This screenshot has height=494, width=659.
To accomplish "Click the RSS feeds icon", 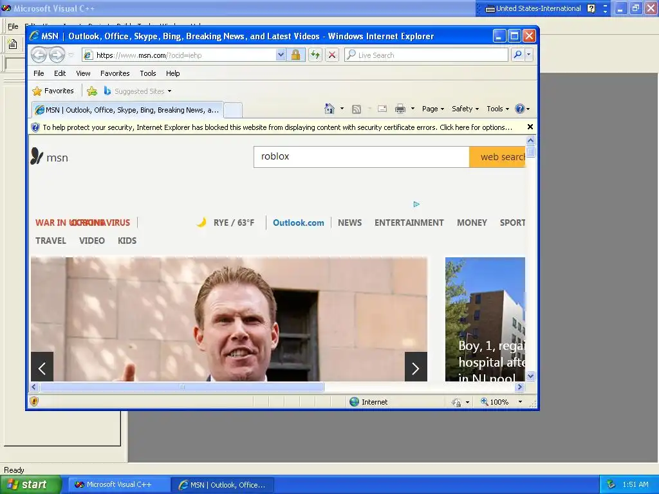I will tap(357, 109).
